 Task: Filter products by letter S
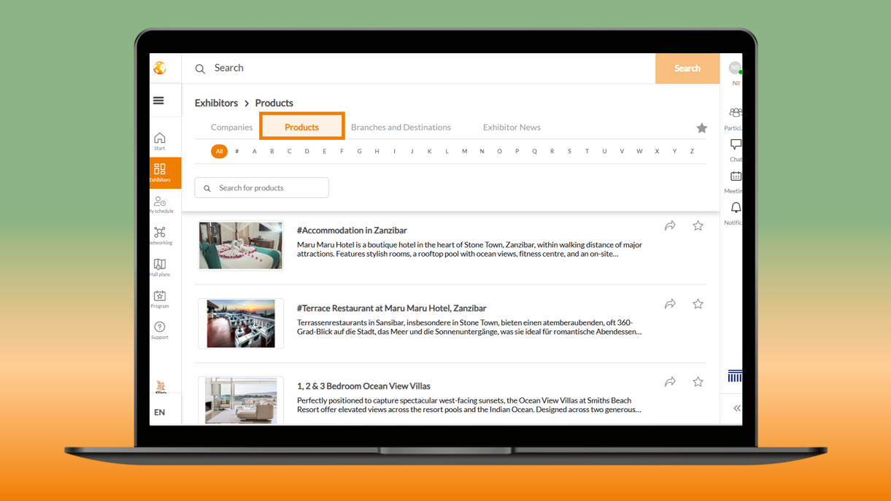(569, 151)
